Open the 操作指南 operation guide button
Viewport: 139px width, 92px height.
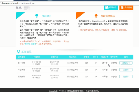(x=126, y=7)
